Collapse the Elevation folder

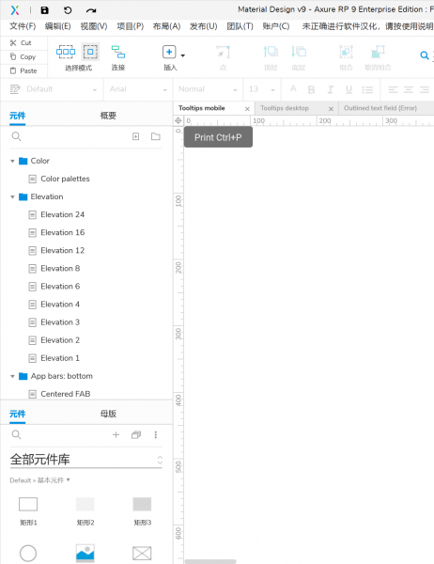point(12,196)
